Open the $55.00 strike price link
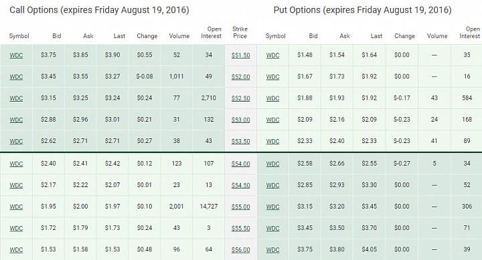This screenshot has width=482, height=260. point(240,207)
